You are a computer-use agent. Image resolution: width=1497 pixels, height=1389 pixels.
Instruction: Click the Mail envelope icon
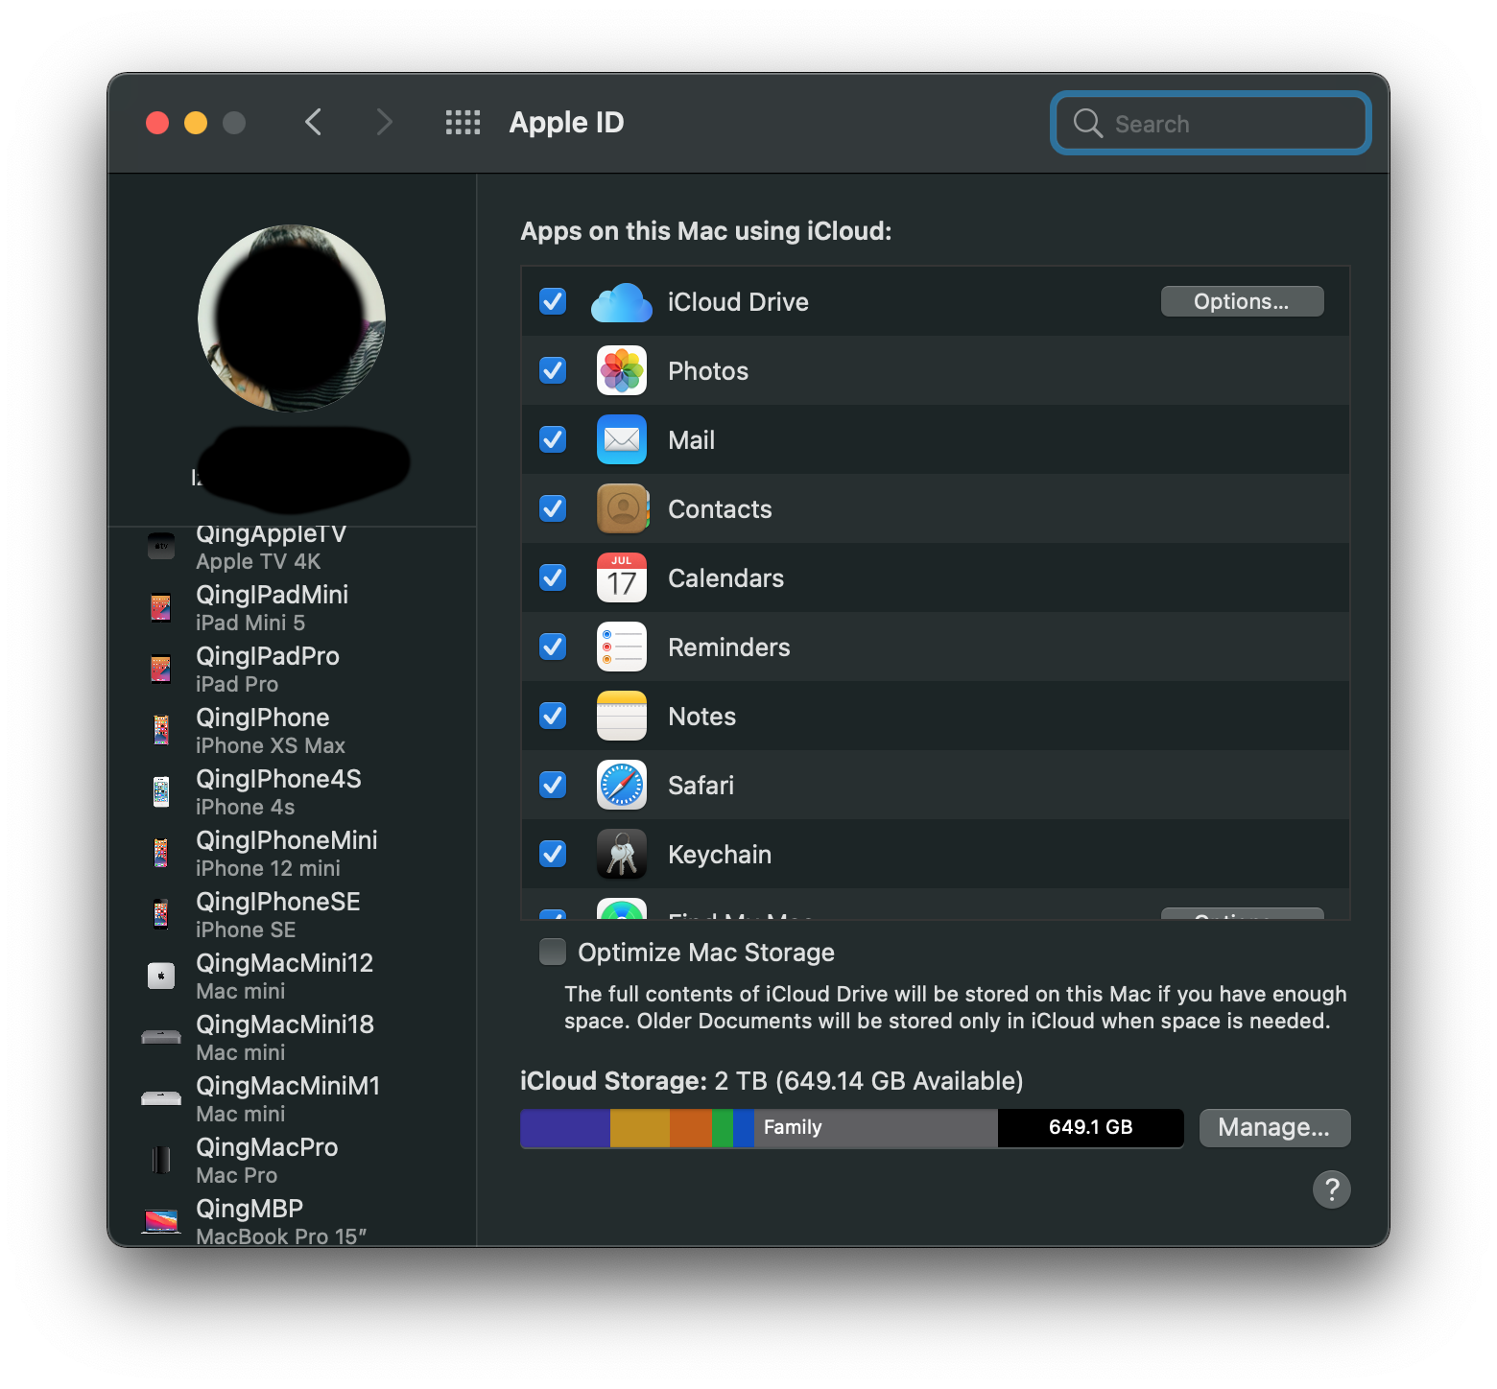(x=622, y=440)
